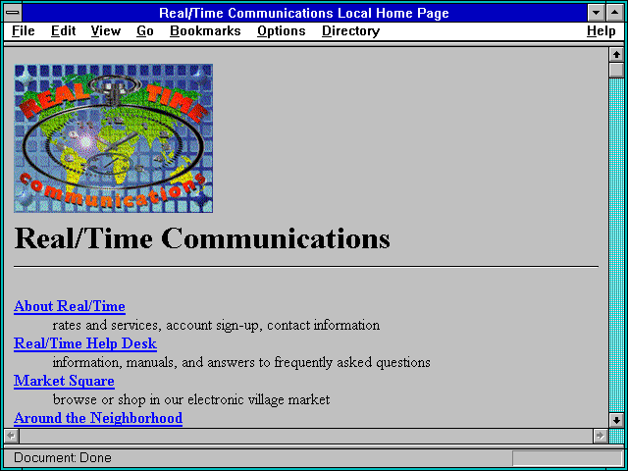
Task: Maximize the window with title bar up arrow
Action: point(615,13)
